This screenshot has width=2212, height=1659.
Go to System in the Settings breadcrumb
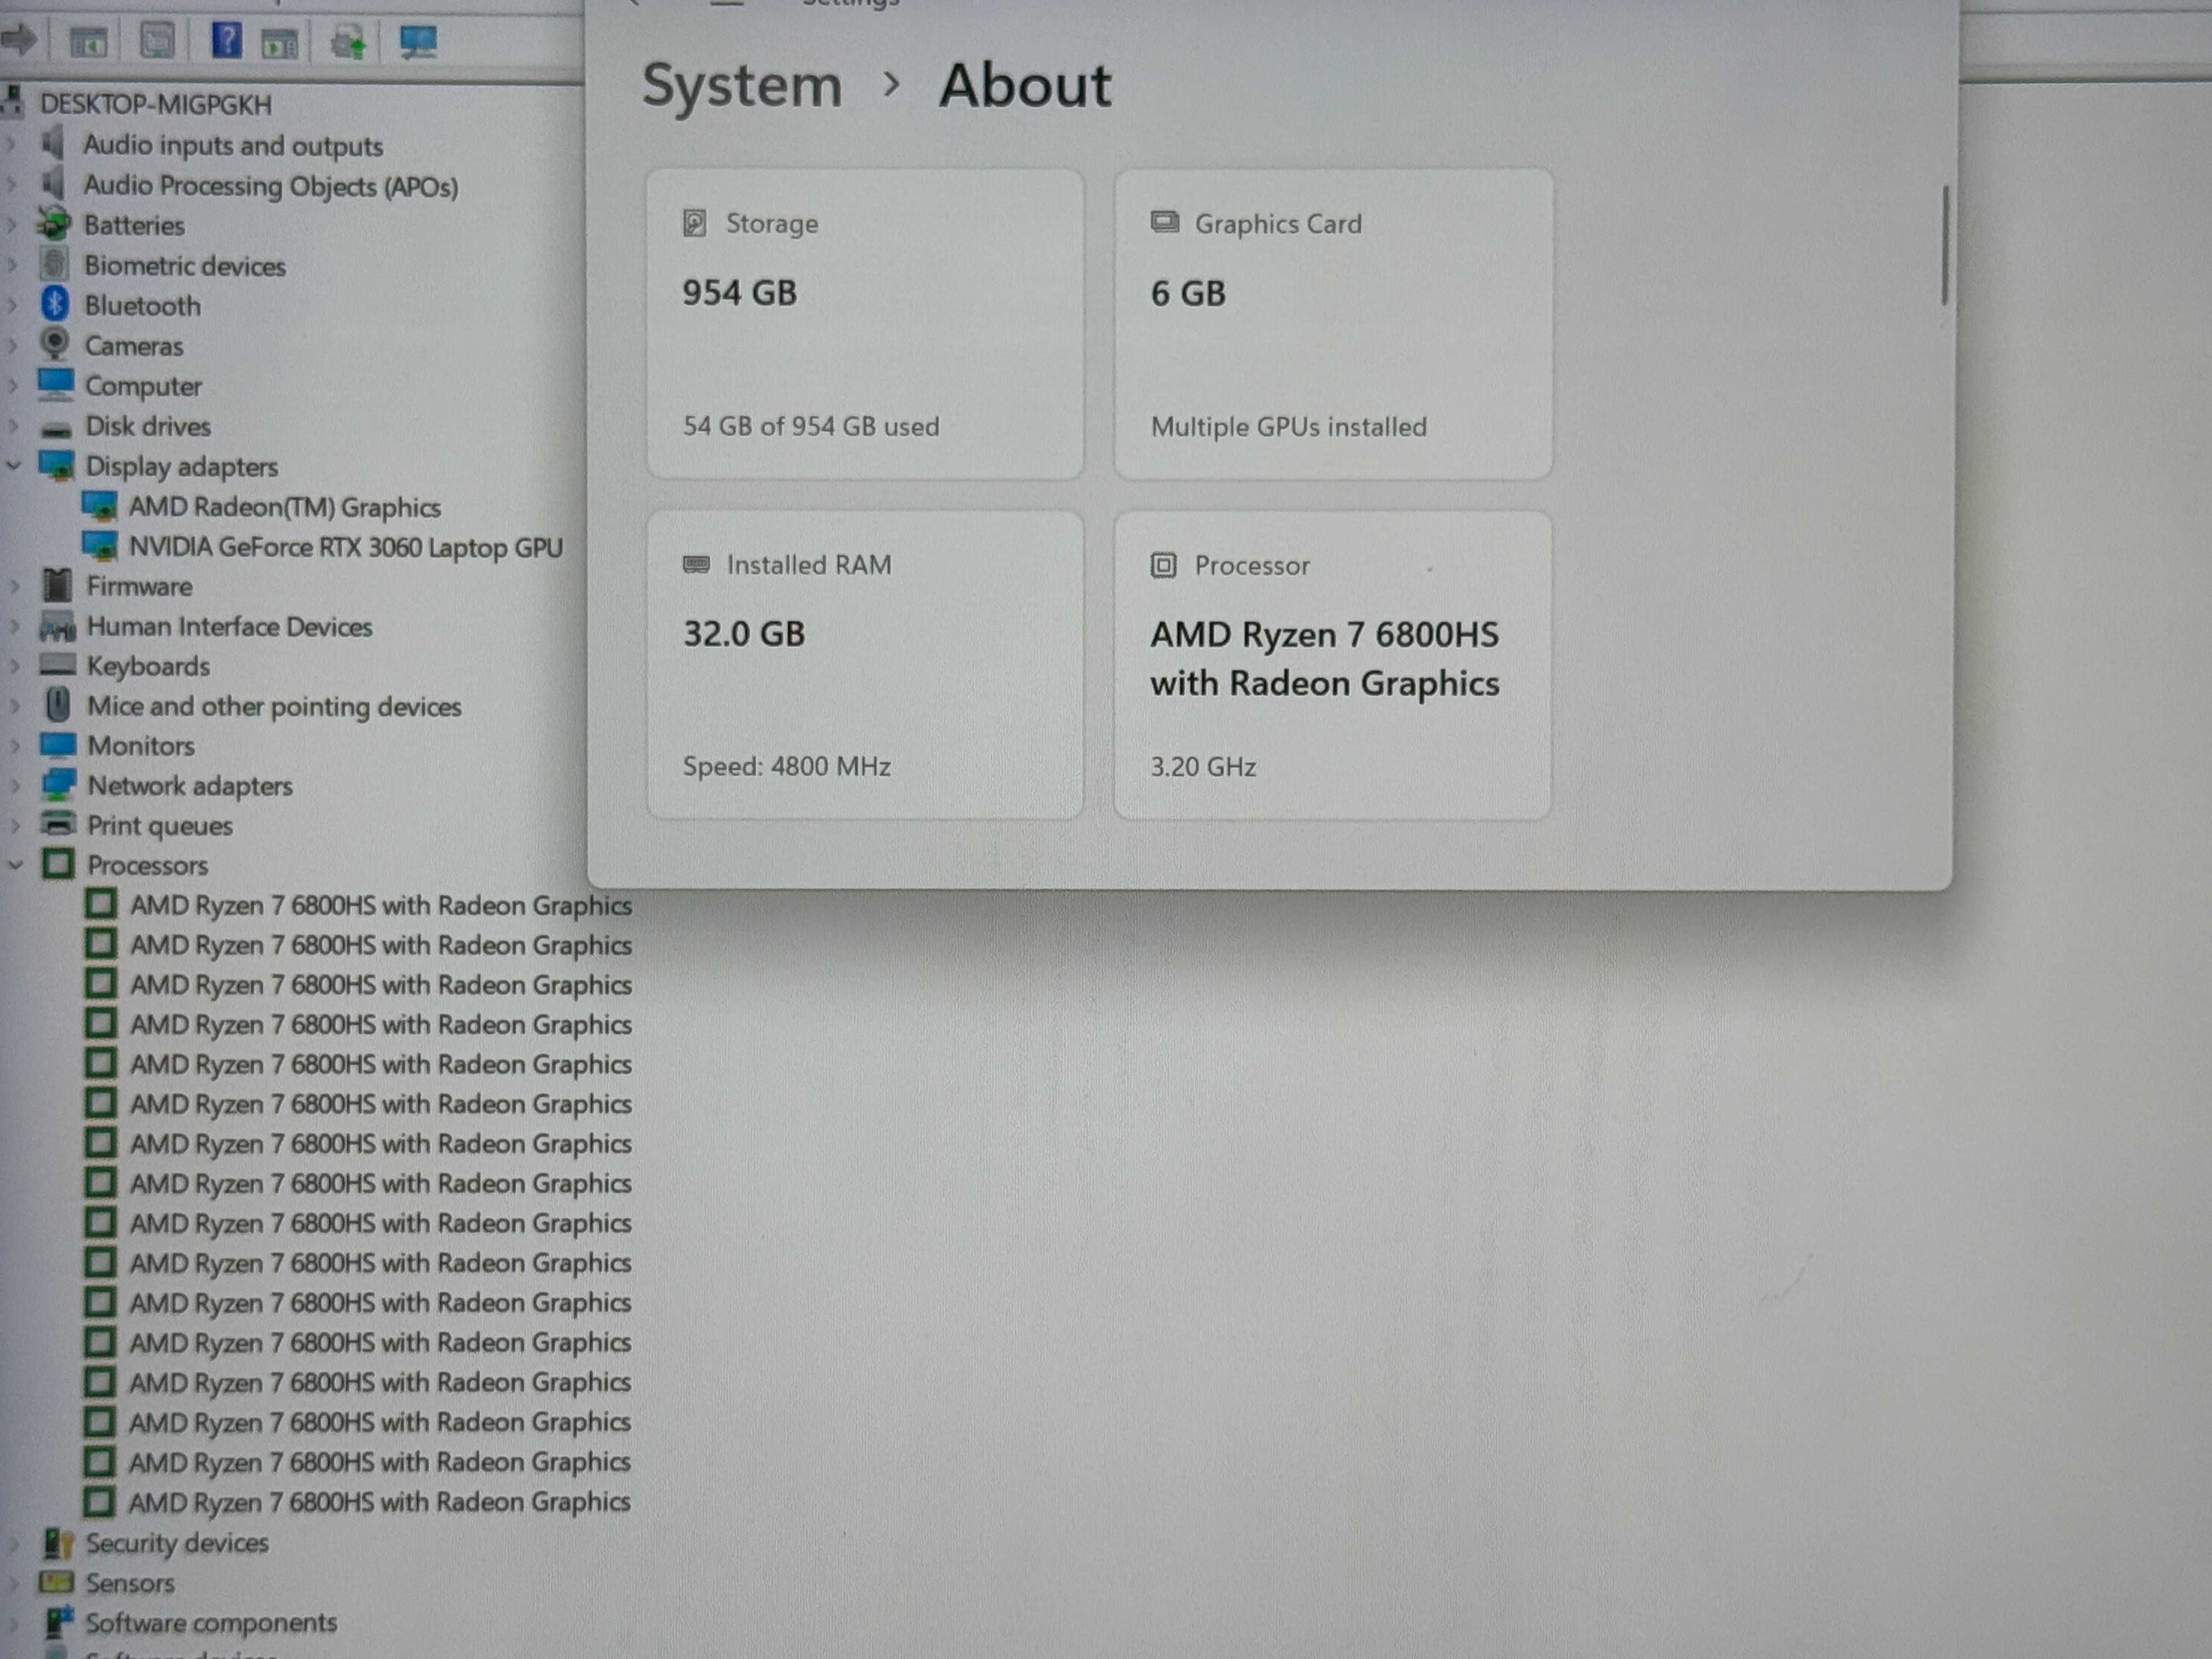[x=742, y=85]
